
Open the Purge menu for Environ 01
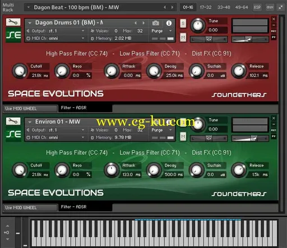(x=161, y=130)
